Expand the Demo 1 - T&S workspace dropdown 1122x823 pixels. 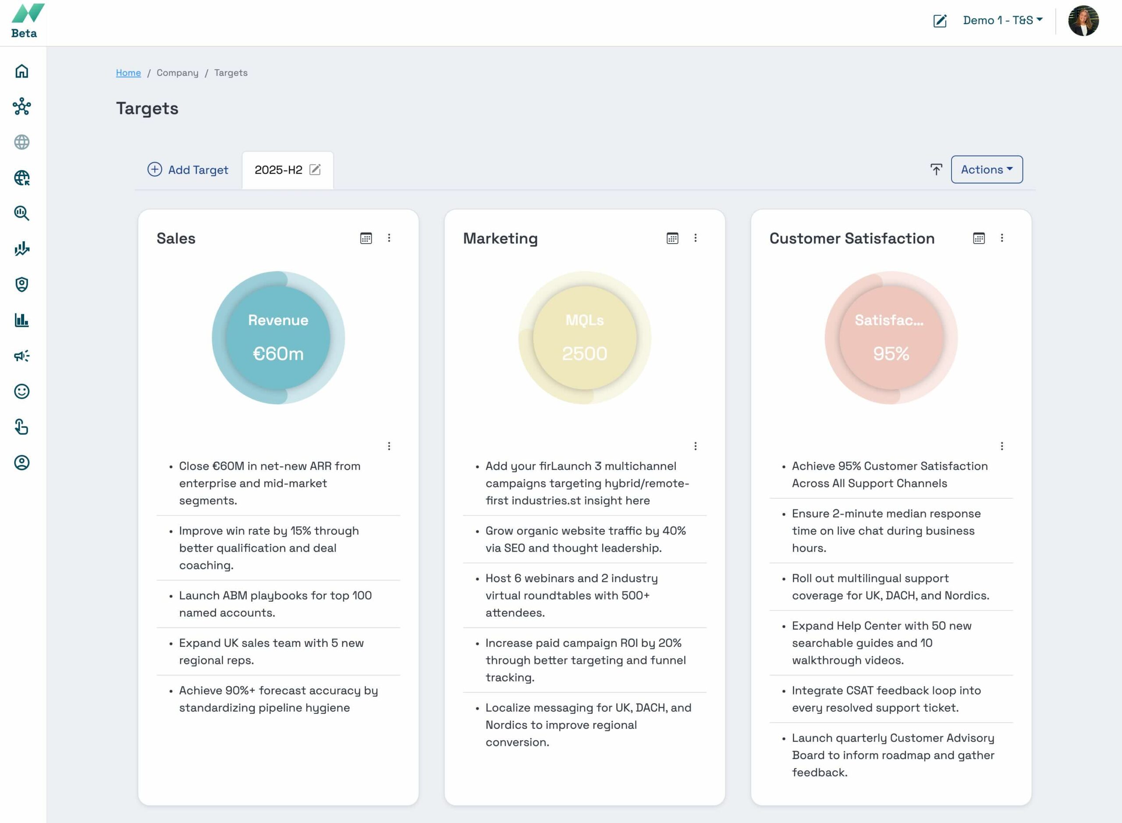[1002, 21]
